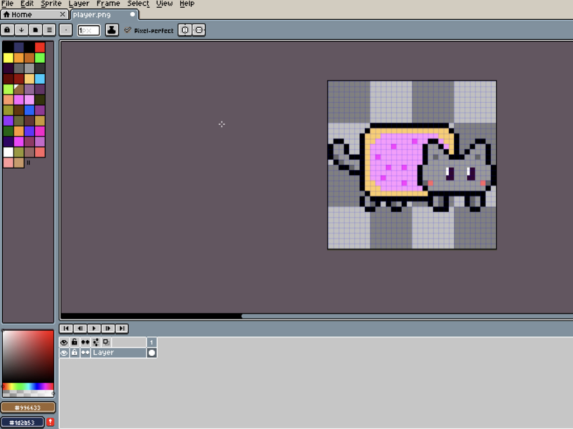The width and height of the screenshot is (573, 429).
Task: Adjust the alpha on the checkered slider
Action: coord(28,394)
